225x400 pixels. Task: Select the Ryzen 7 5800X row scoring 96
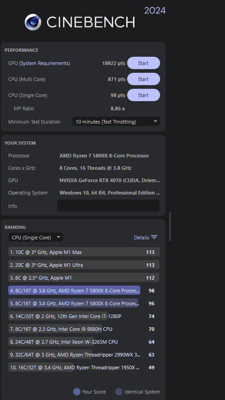pyautogui.click(x=84, y=303)
